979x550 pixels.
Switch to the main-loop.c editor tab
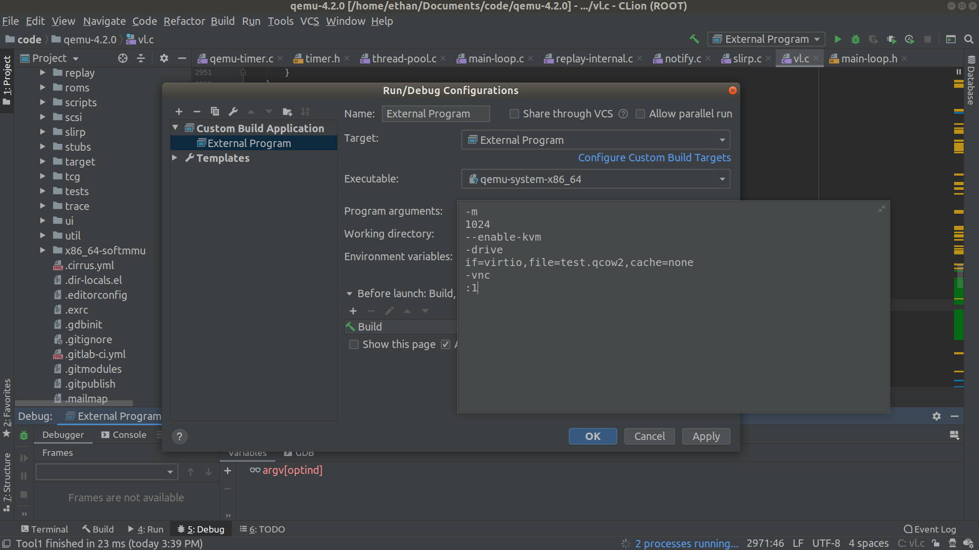point(496,58)
